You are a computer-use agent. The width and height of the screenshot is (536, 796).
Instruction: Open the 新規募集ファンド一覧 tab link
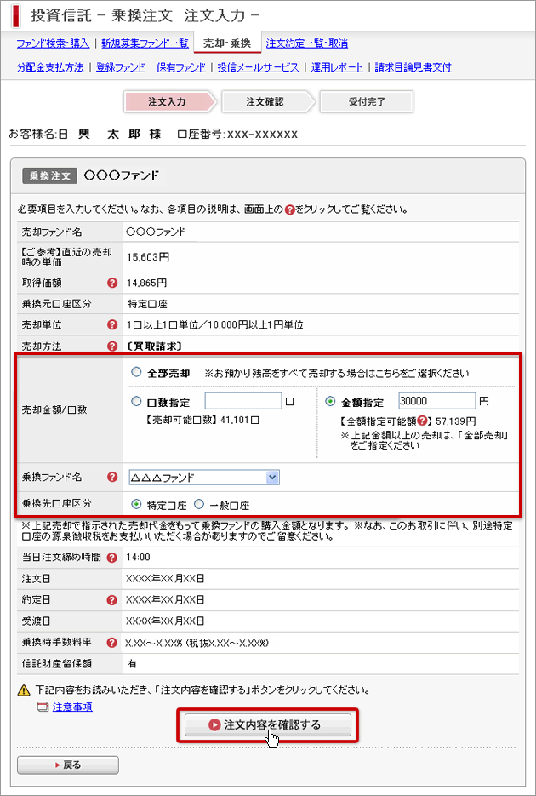coord(145,43)
